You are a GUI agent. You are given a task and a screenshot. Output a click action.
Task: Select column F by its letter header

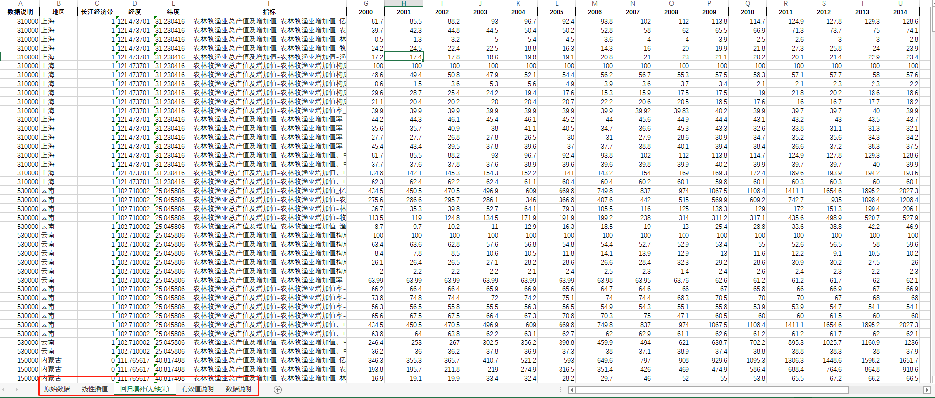pos(269,3)
